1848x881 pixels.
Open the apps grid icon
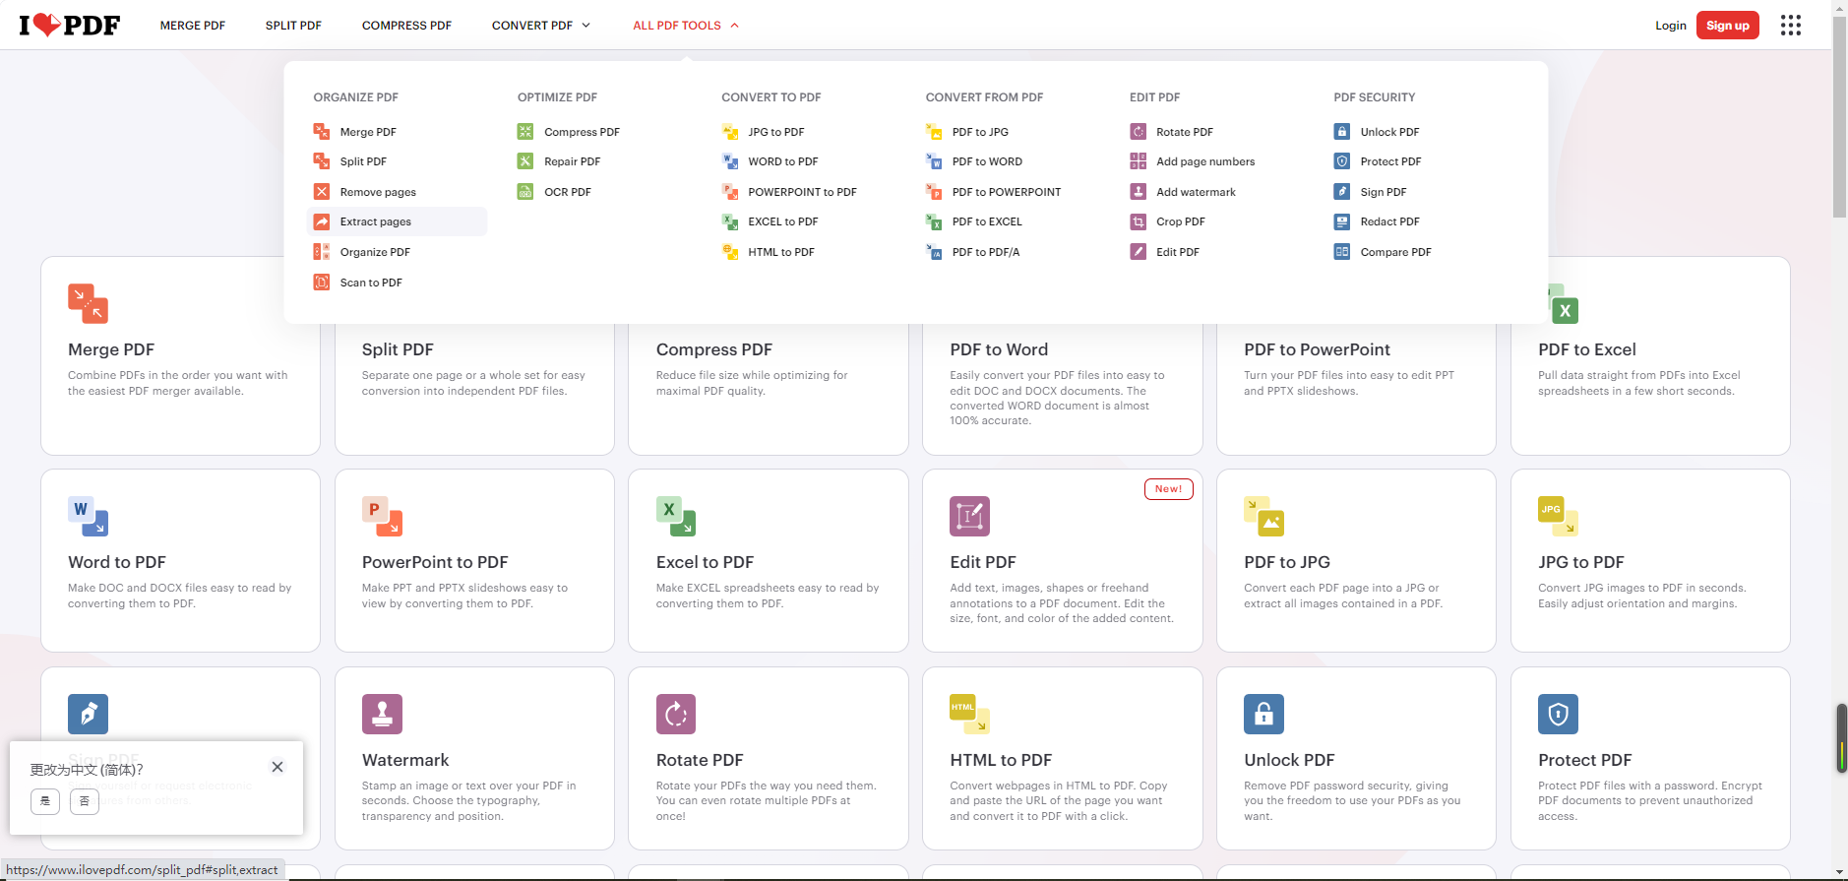pos(1790,26)
